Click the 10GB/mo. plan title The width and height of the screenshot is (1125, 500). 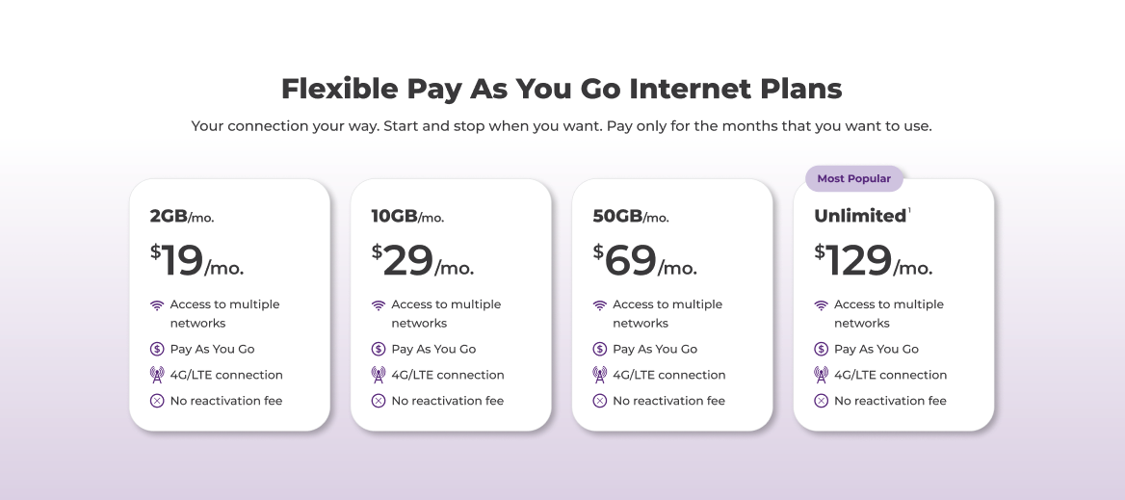click(407, 217)
